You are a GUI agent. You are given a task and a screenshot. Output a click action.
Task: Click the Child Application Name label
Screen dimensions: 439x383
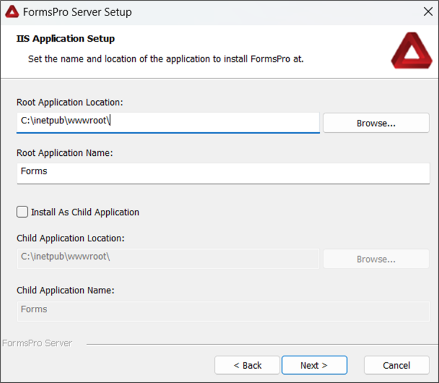[65, 290]
